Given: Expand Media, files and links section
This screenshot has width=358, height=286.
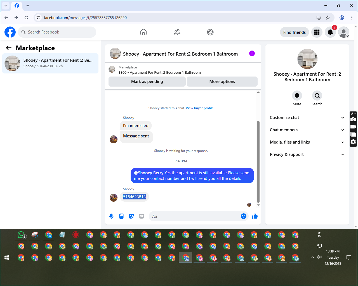Looking at the screenshot, I should pos(307,142).
